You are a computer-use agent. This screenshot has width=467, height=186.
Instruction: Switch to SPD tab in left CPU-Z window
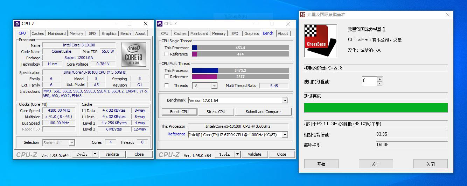(92, 34)
